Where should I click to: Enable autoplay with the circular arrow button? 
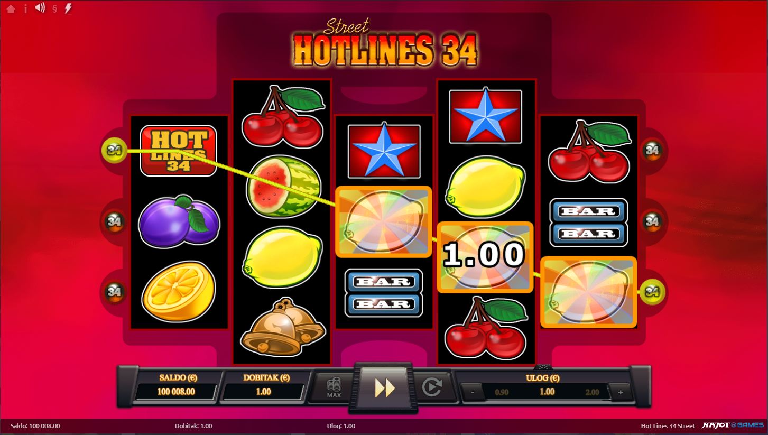pyautogui.click(x=432, y=388)
